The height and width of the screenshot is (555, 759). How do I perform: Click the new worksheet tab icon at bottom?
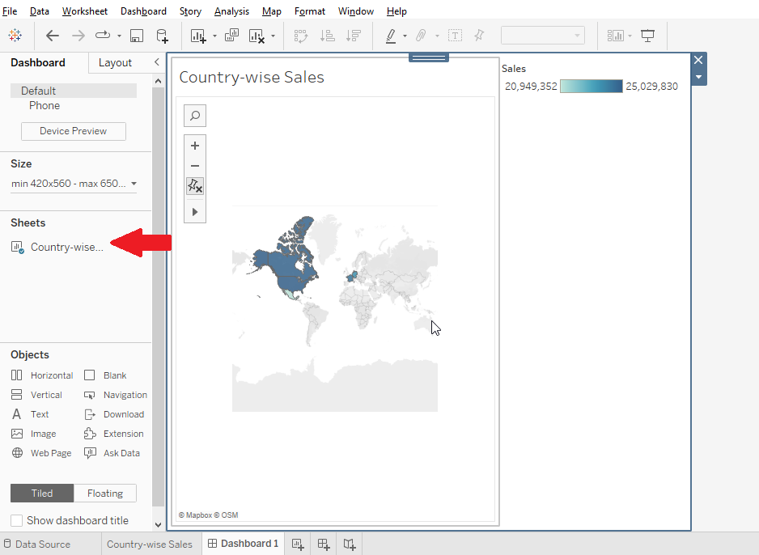(x=298, y=544)
